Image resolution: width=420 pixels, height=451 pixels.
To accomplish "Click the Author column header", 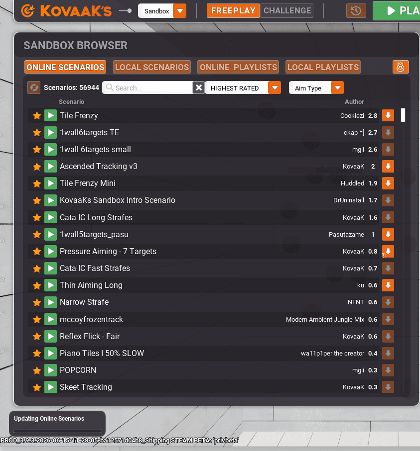I will (x=354, y=102).
